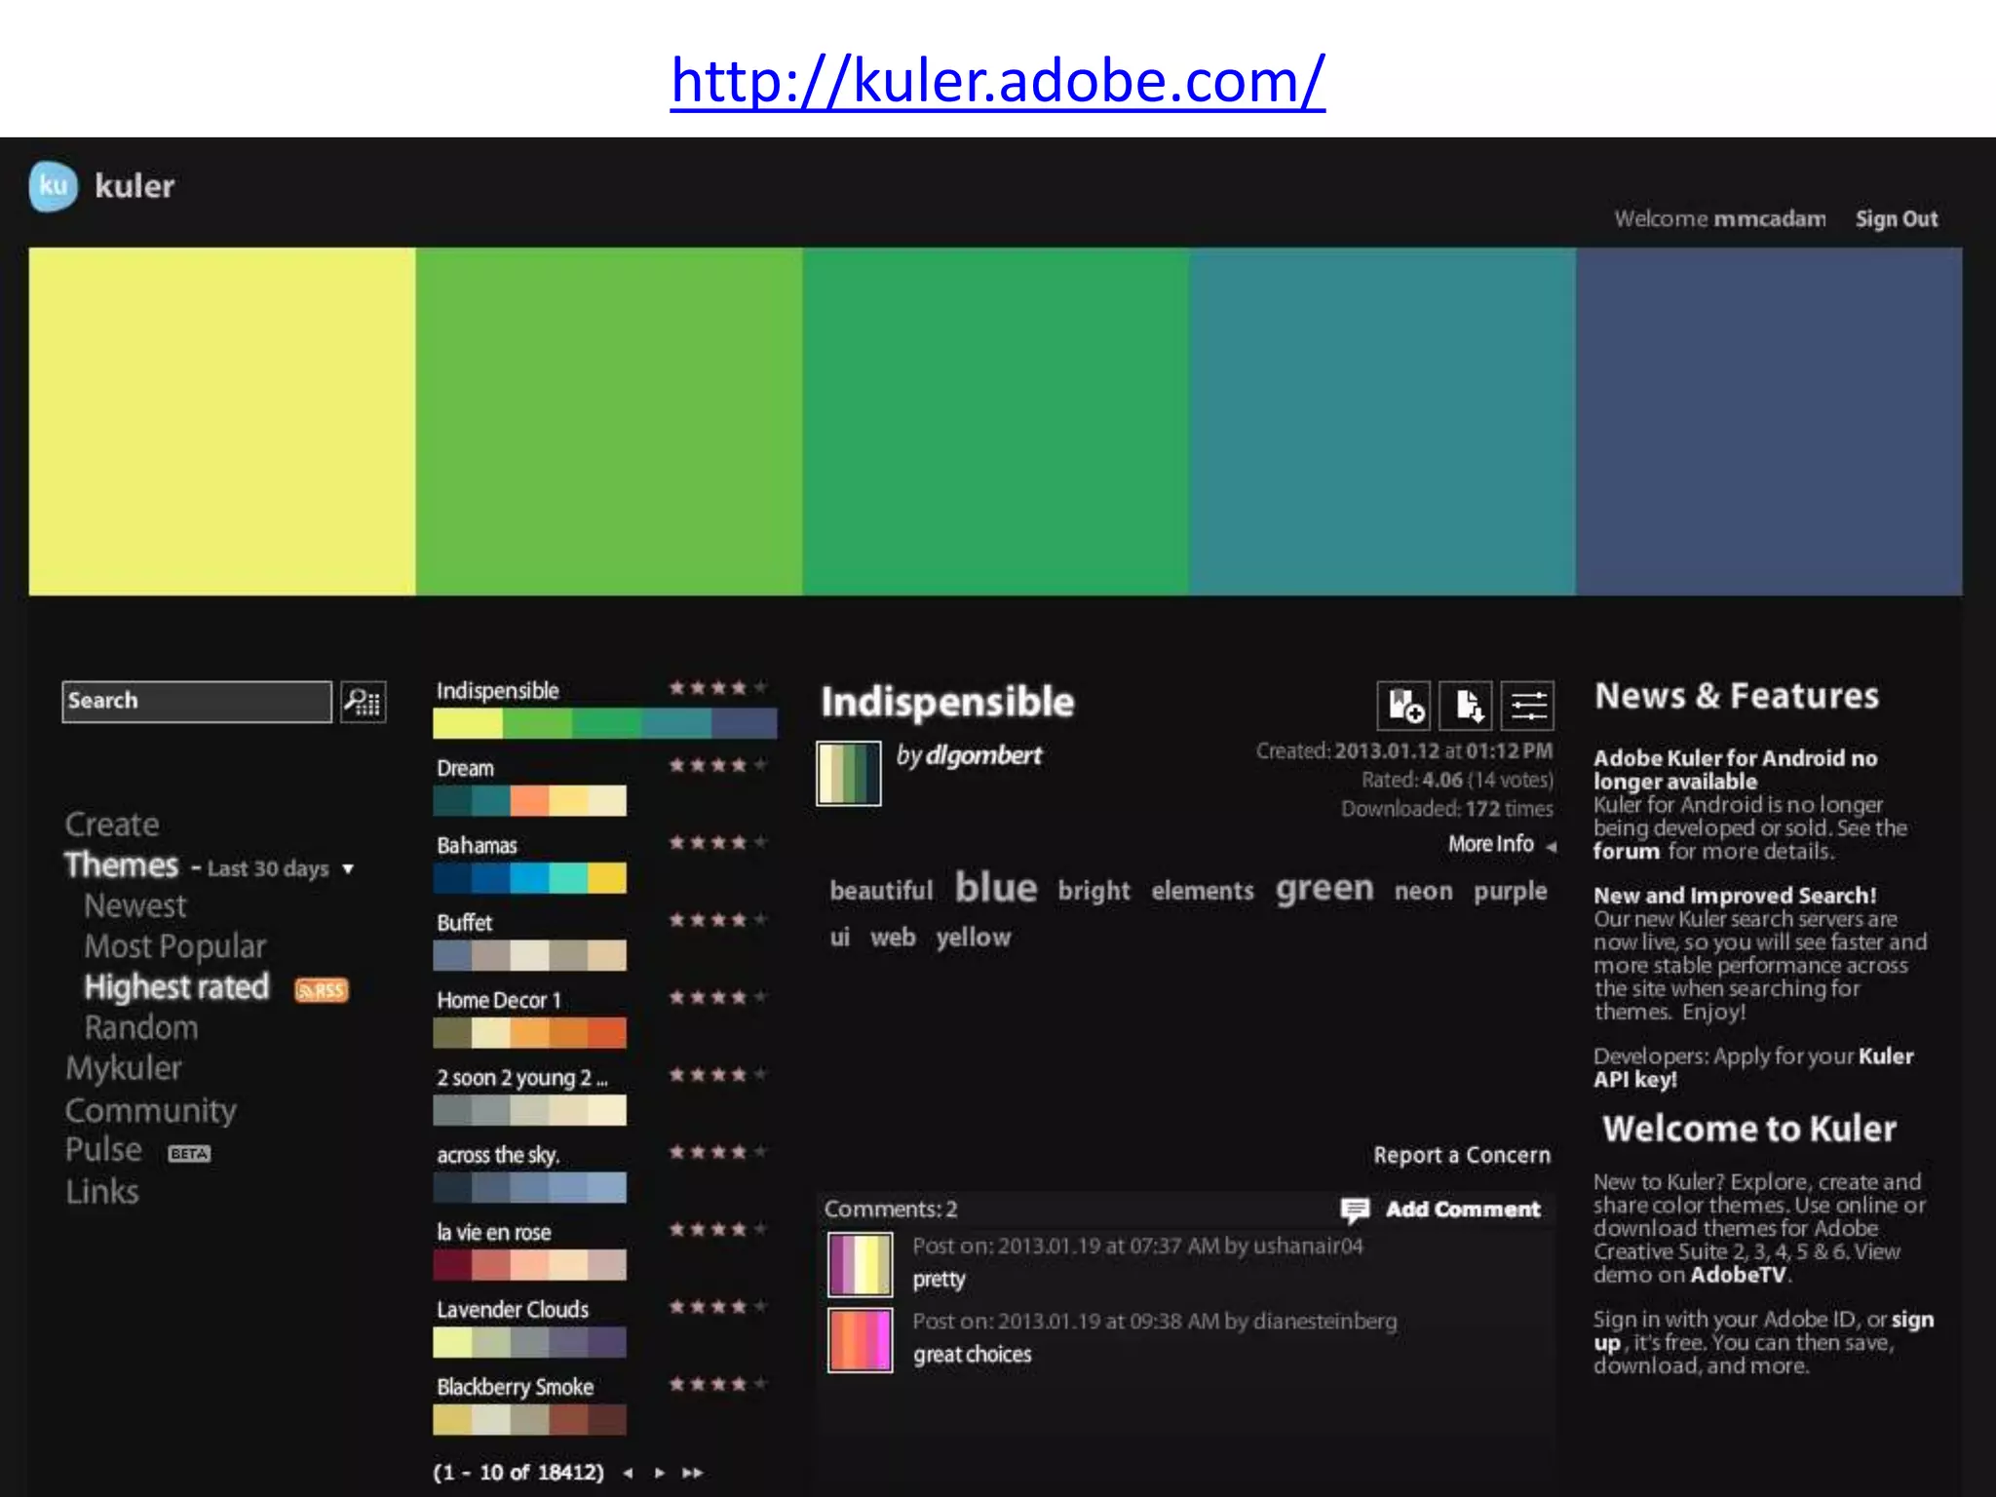Click Report a Concern link
The height and width of the screenshot is (1497, 1996).
click(x=1462, y=1155)
